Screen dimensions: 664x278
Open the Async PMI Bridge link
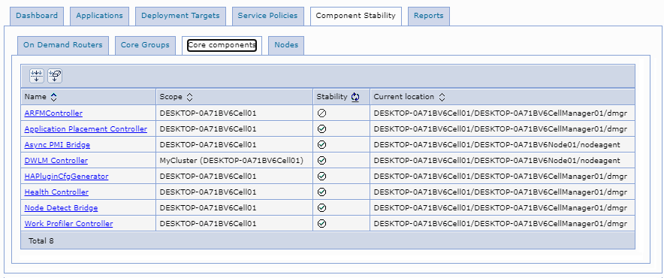point(57,145)
